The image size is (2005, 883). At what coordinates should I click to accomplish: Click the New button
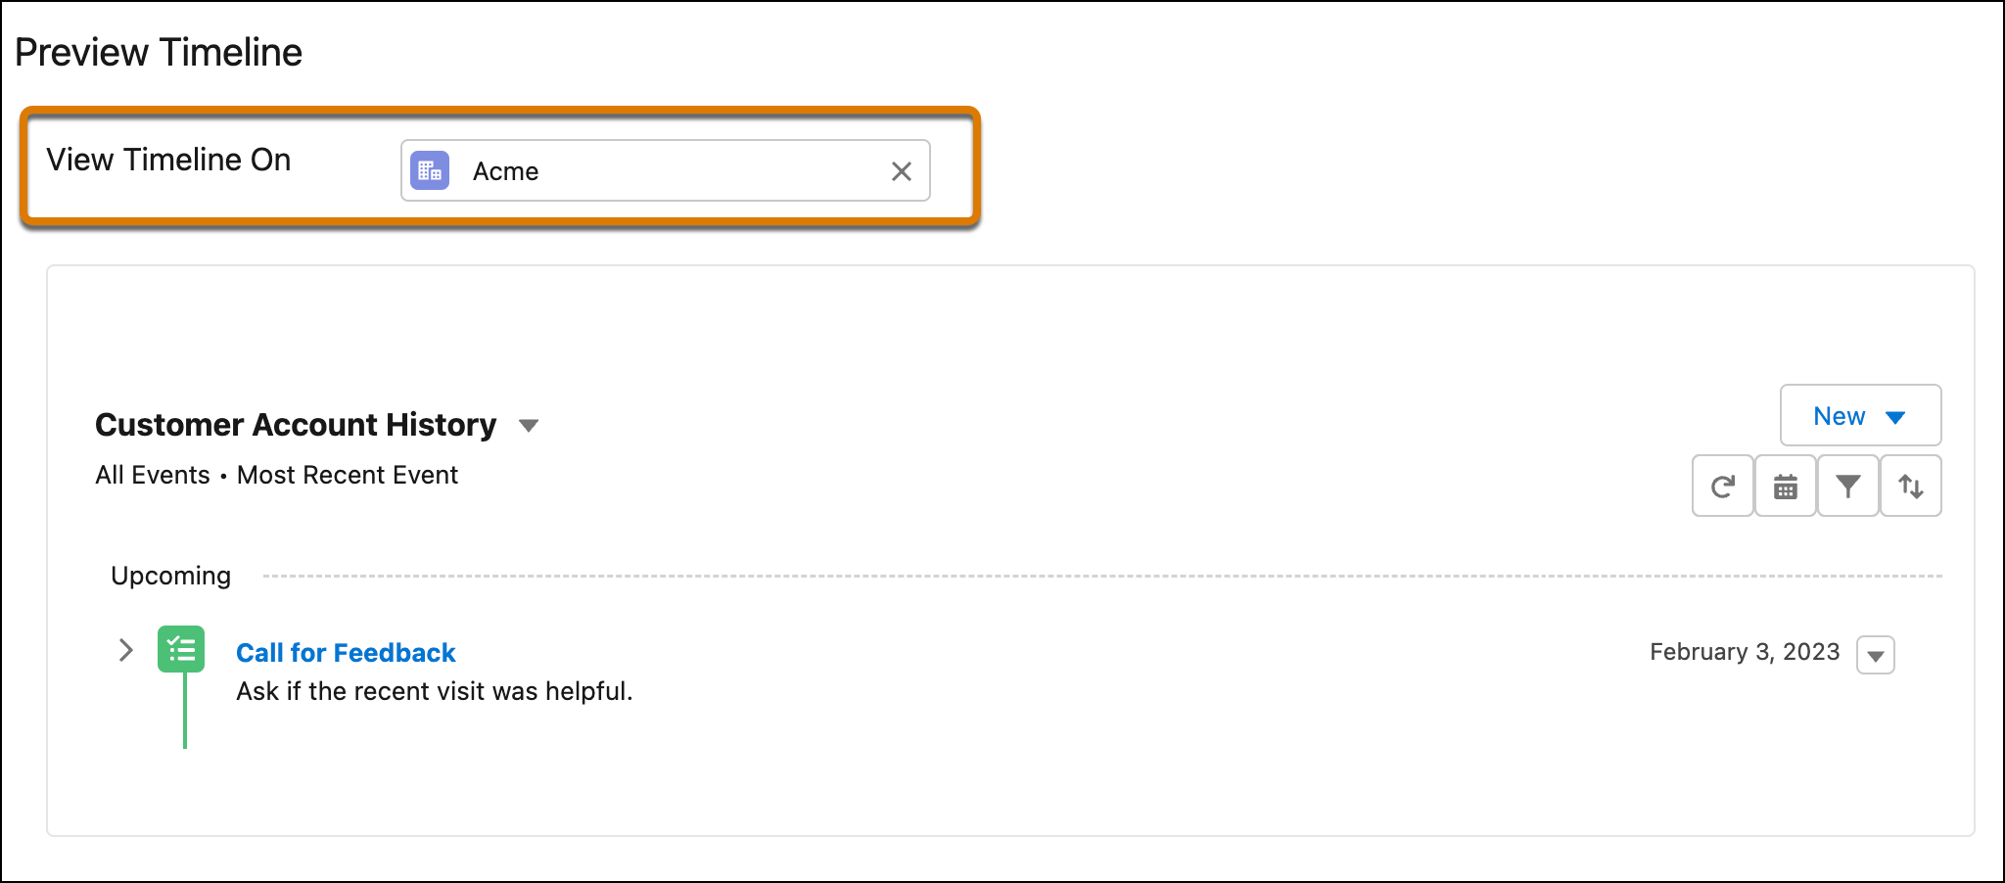(1840, 415)
